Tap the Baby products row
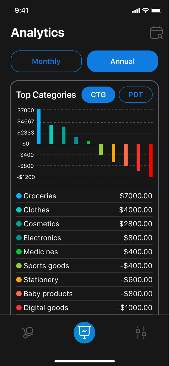The height and width of the screenshot is (366, 169). pyautogui.click(x=84, y=294)
